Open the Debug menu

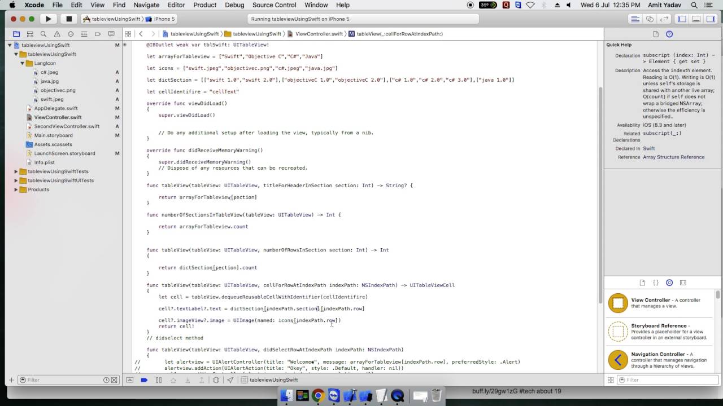[234, 5]
